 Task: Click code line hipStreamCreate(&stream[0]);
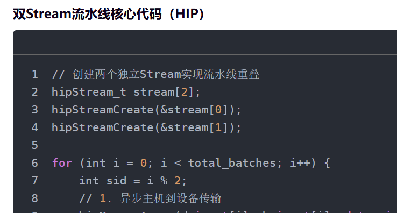(x=147, y=110)
